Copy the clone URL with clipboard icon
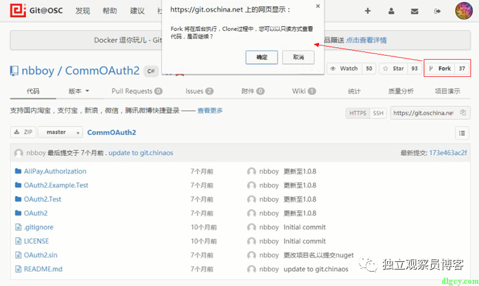The width and height of the screenshot is (479, 286). [463, 112]
